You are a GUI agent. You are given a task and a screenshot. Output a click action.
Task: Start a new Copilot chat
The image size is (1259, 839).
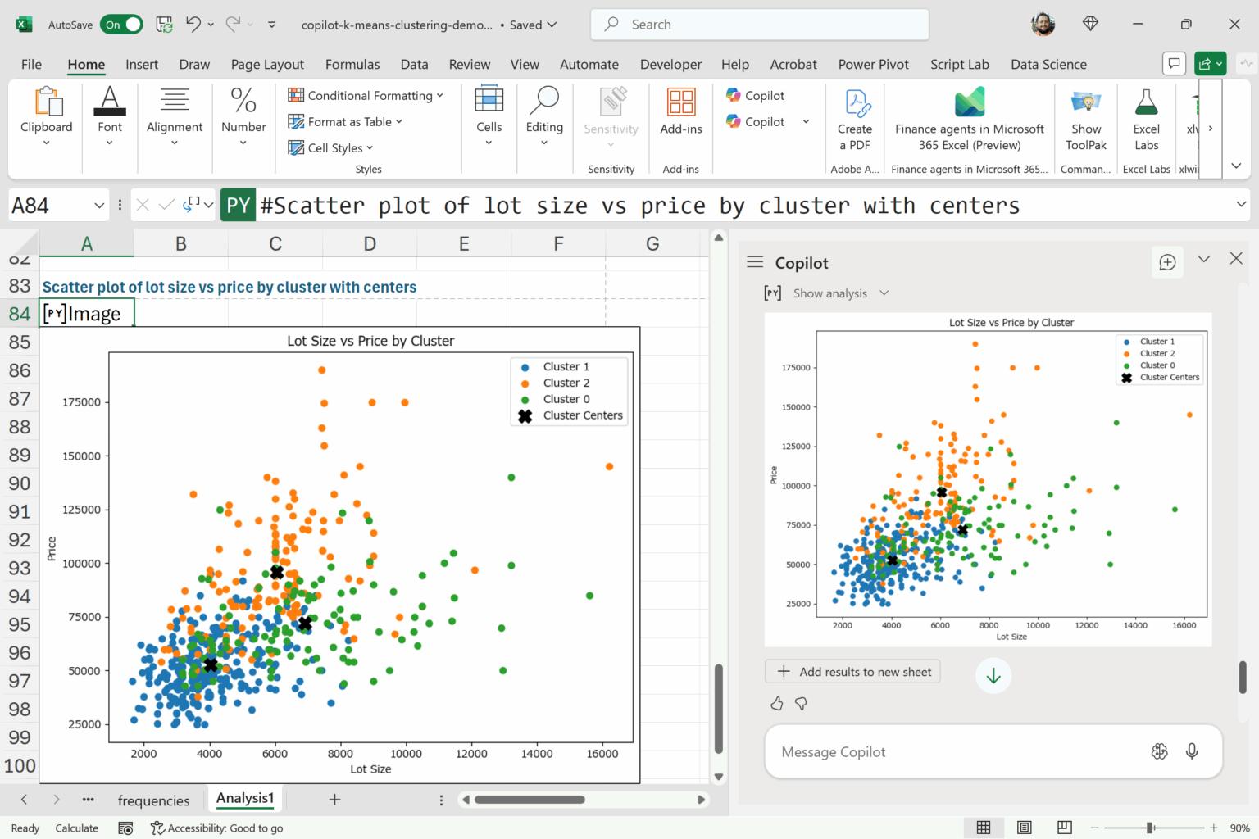click(1167, 262)
